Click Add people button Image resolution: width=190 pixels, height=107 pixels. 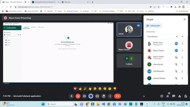(153, 26)
